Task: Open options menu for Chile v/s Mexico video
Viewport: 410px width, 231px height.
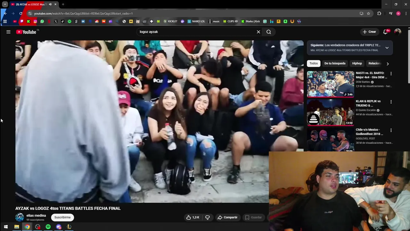Action: pos(391,130)
